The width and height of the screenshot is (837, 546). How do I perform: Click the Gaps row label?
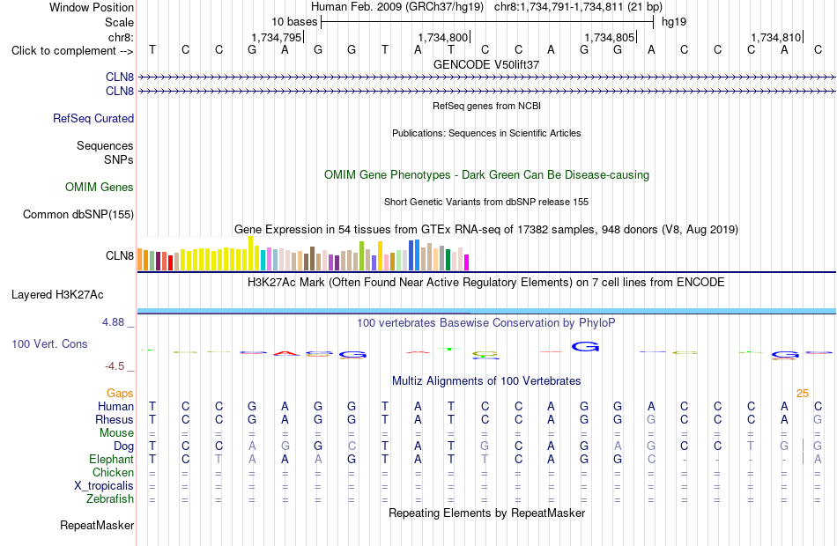coord(120,394)
